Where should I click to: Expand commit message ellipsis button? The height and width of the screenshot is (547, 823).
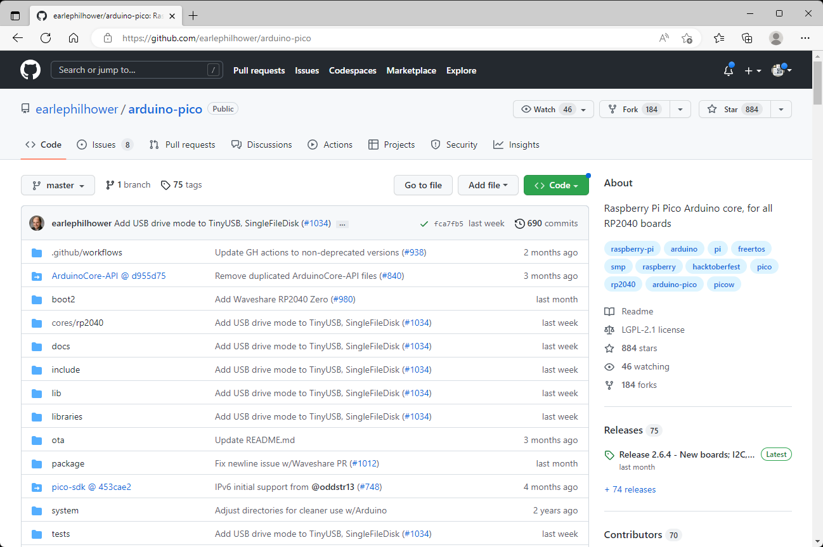(342, 224)
